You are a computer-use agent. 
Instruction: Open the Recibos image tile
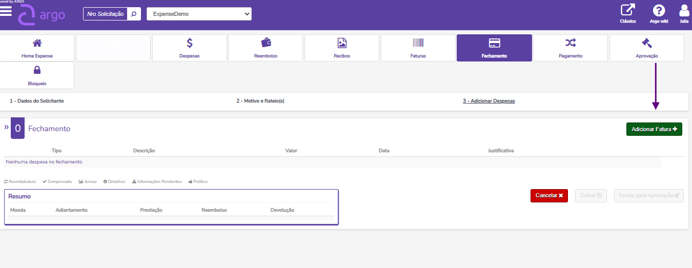pos(341,48)
